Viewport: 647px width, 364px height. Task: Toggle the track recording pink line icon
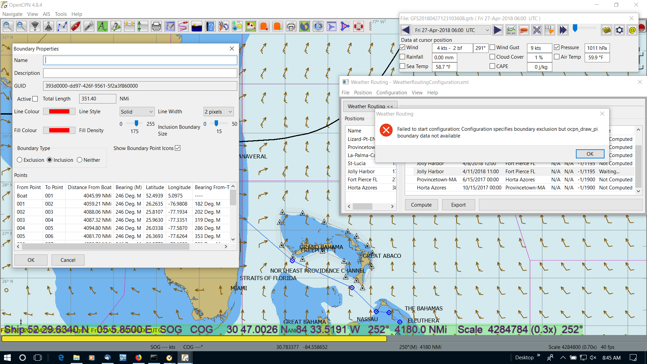click(183, 26)
